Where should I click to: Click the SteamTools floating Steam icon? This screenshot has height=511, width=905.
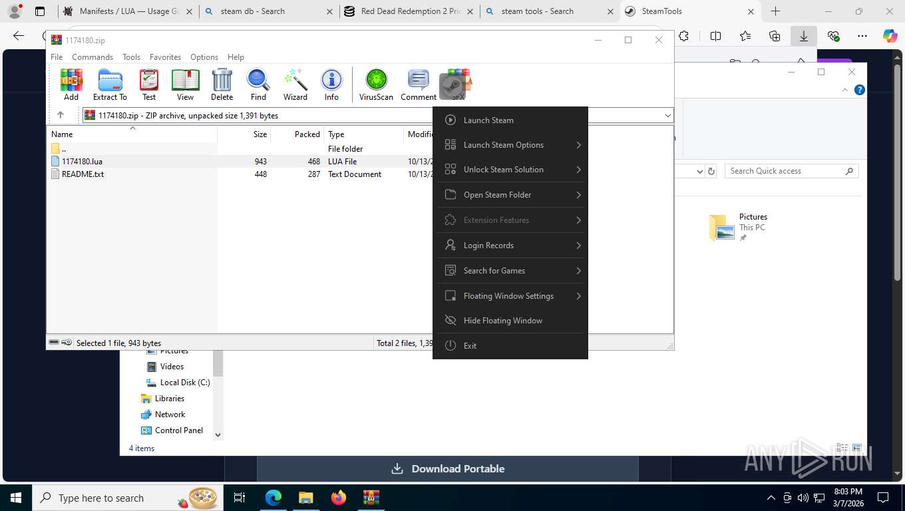[452, 86]
